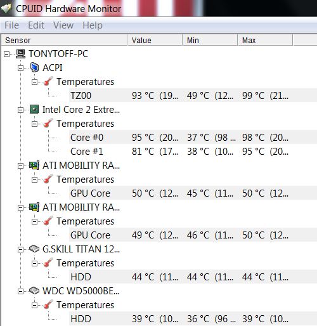The image size is (317, 326).
Task: Select GPU Core row reading 50 °C
Action: 193,193
